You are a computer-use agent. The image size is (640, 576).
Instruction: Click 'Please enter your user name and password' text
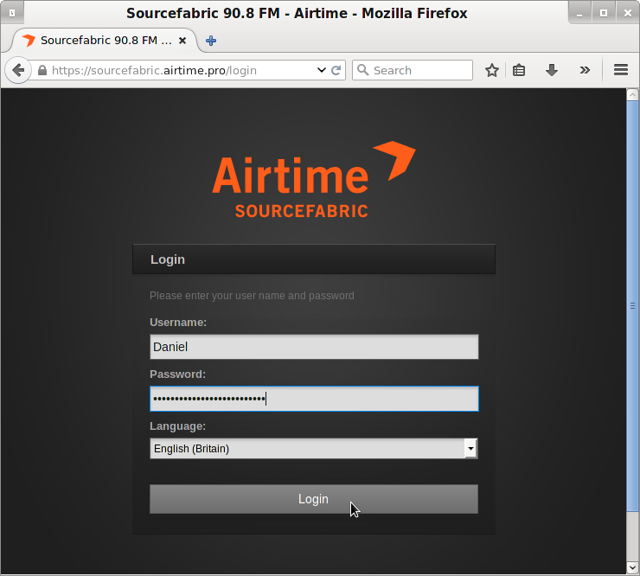[252, 296]
